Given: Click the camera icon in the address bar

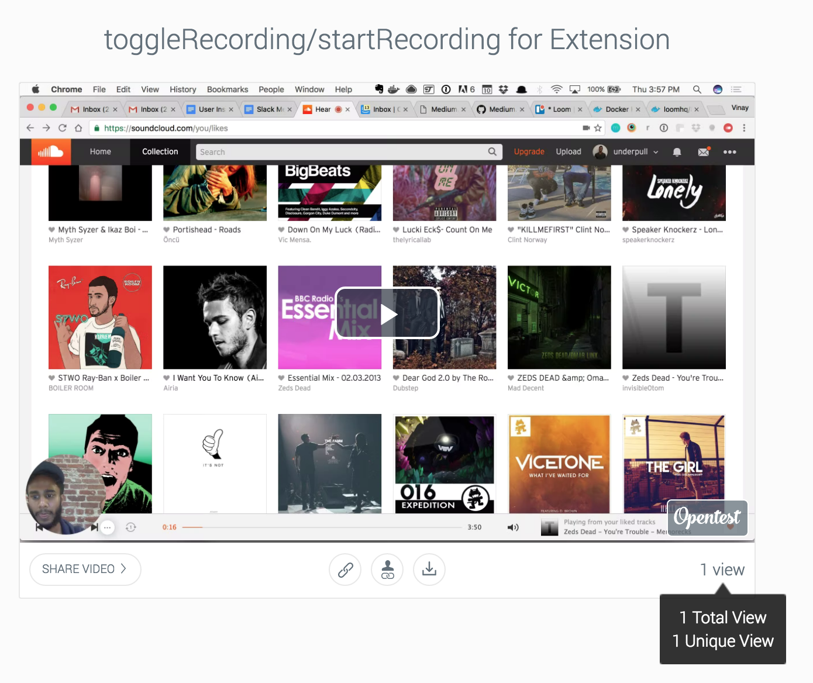Looking at the screenshot, I should coord(586,127).
